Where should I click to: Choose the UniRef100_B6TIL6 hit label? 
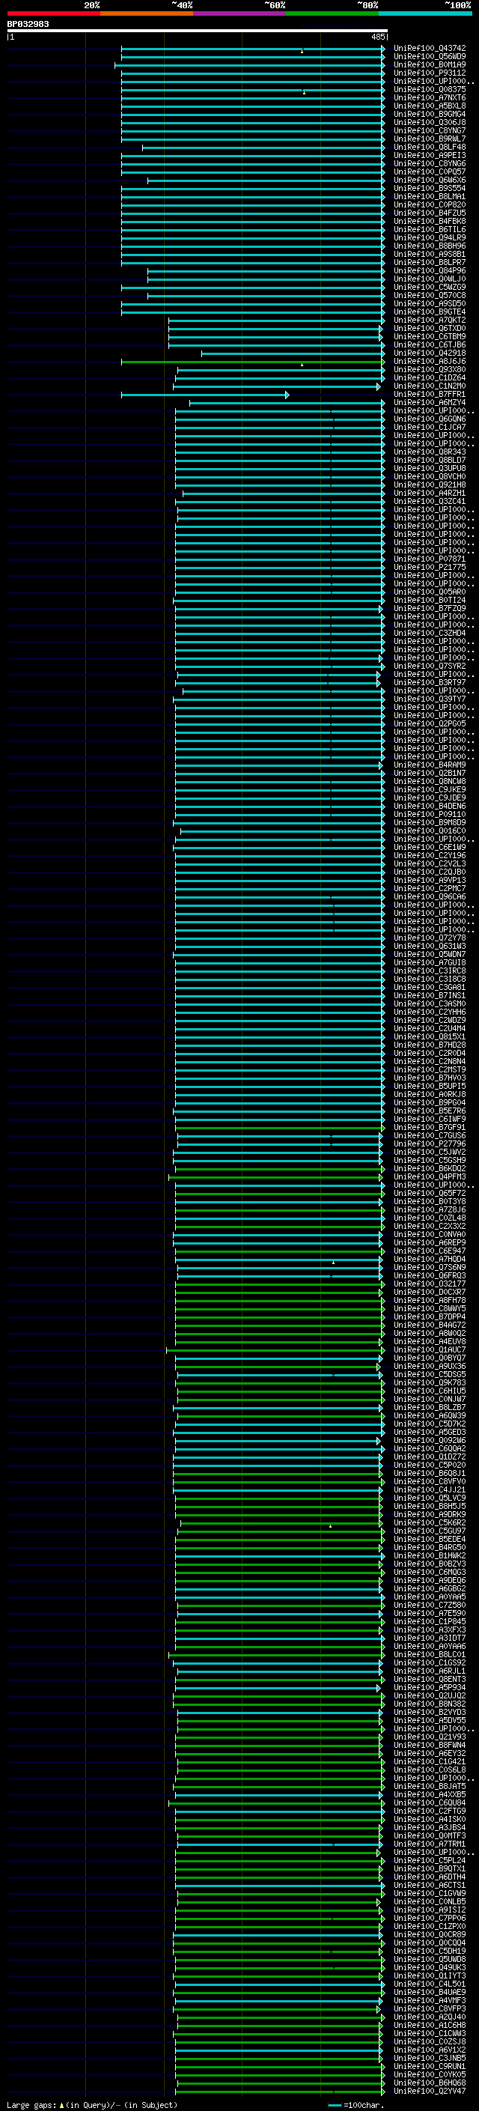click(429, 229)
